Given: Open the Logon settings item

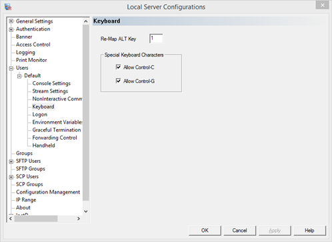Looking at the screenshot, I should point(40,114).
